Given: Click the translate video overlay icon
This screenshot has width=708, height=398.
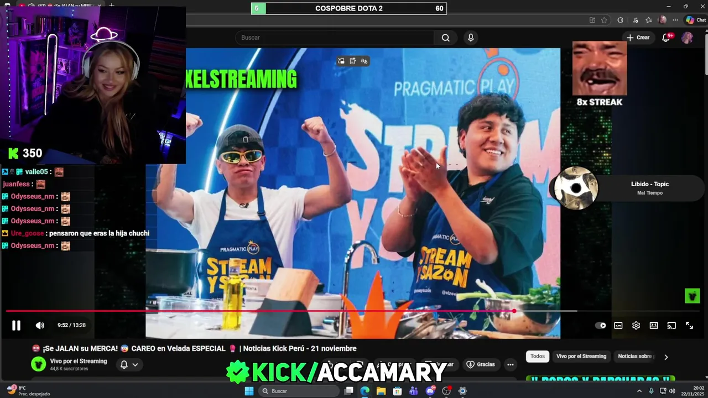Looking at the screenshot, I should [x=364, y=61].
